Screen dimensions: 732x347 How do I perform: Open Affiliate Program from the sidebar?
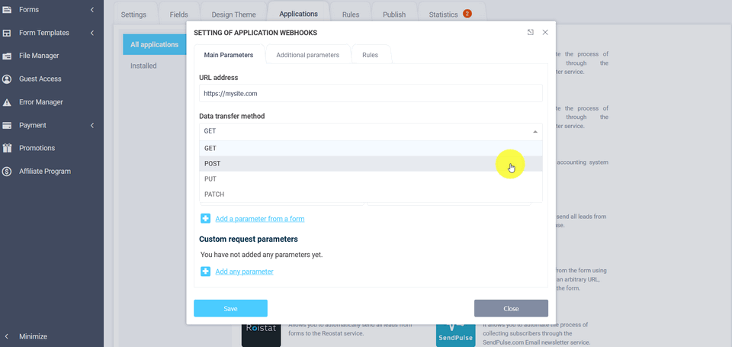(45, 172)
